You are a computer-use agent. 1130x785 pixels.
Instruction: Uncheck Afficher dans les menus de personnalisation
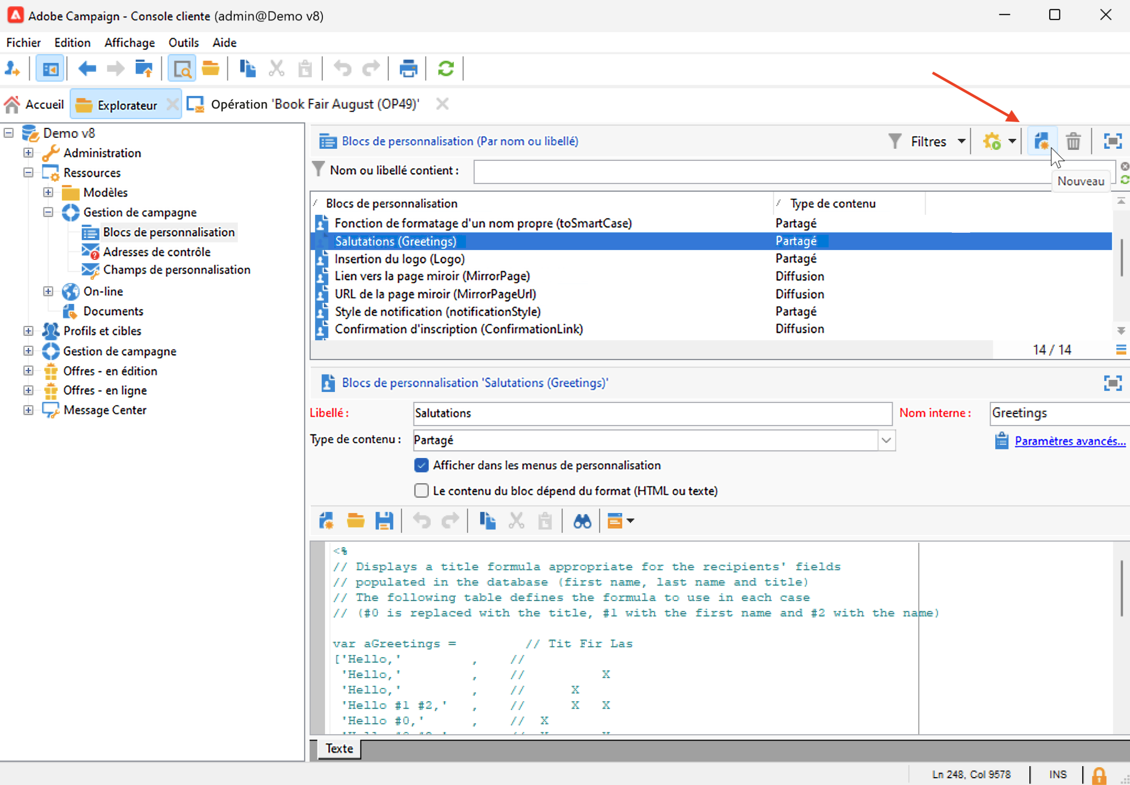(421, 465)
